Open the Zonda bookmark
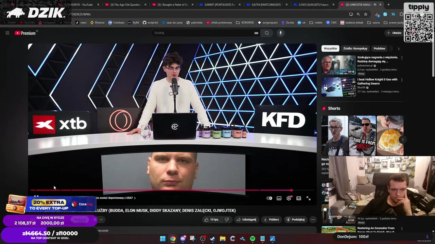435x244 pixels. coord(288,23)
